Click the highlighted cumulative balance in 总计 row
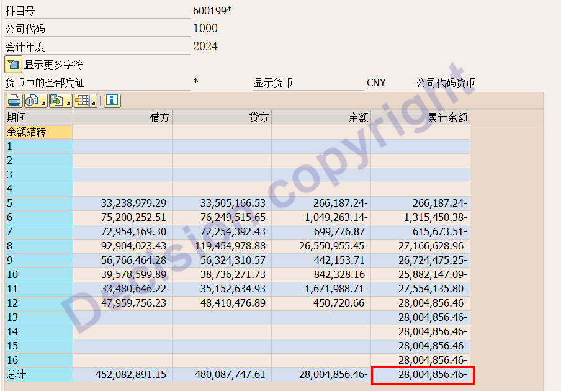This screenshot has width=561, height=391. pyautogui.click(x=423, y=375)
